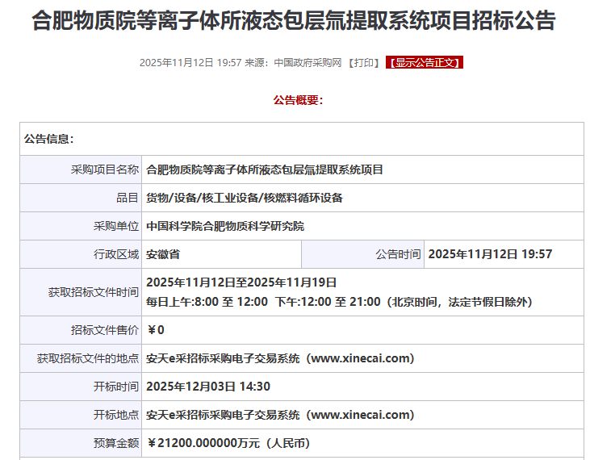Click the red 显示公告正文 button
The height and width of the screenshot is (460, 590).
pyautogui.click(x=425, y=62)
